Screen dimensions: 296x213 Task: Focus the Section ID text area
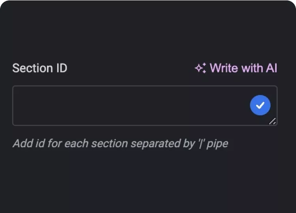click(145, 106)
